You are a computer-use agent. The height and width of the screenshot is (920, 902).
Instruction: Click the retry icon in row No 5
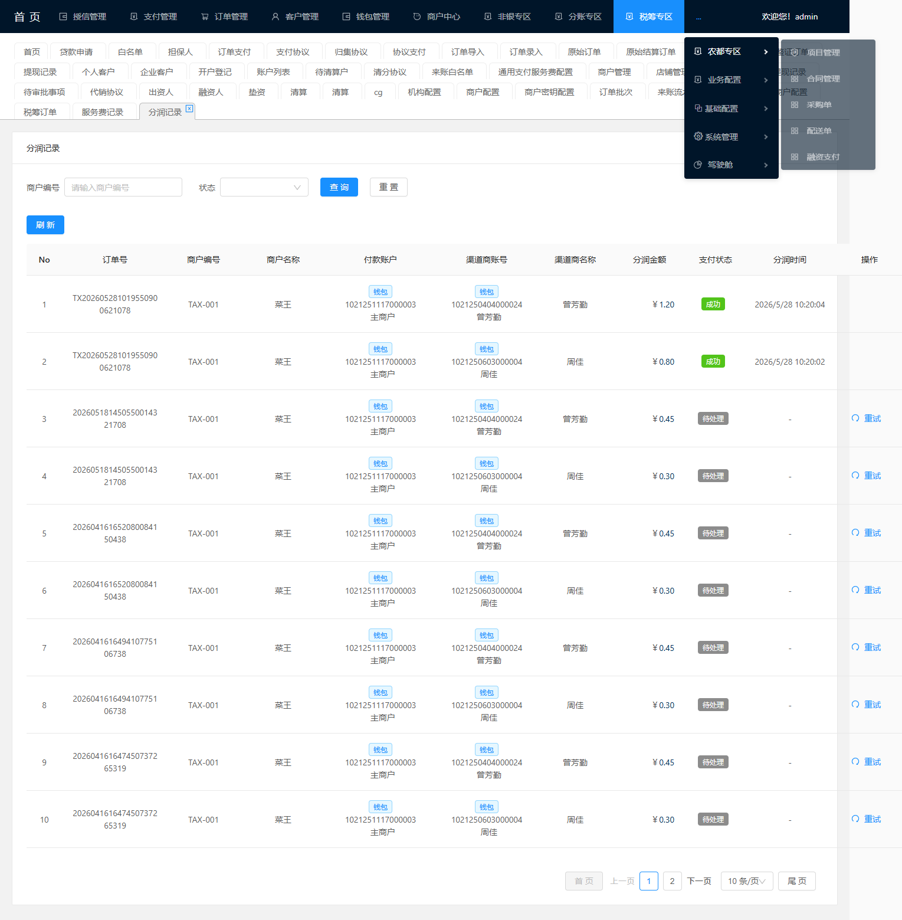tap(855, 533)
